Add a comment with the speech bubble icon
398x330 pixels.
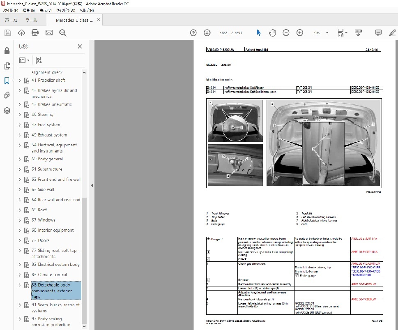[x=378, y=32]
